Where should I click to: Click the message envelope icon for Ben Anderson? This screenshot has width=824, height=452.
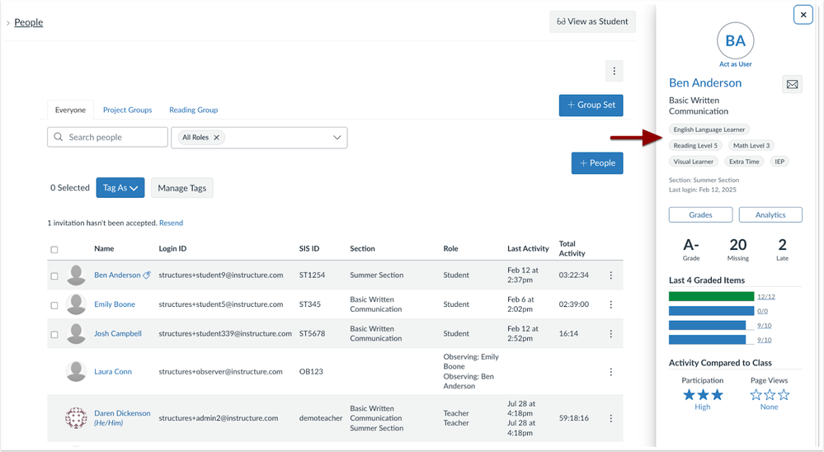[x=792, y=84]
